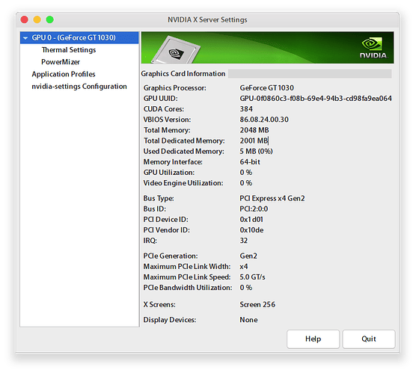This screenshot has width=416, height=373.
Task: Click the CUDA Cores label
Action: pyautogui.click(x=163, y=109)
